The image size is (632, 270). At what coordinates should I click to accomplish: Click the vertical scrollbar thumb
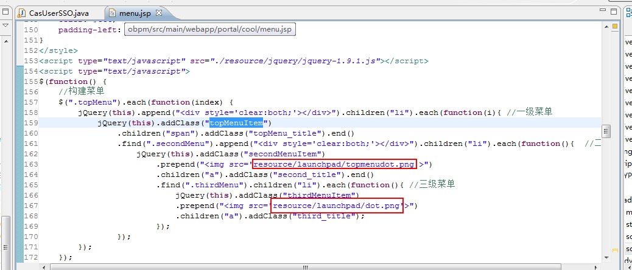pyautogui.click(x=606, y=131)
